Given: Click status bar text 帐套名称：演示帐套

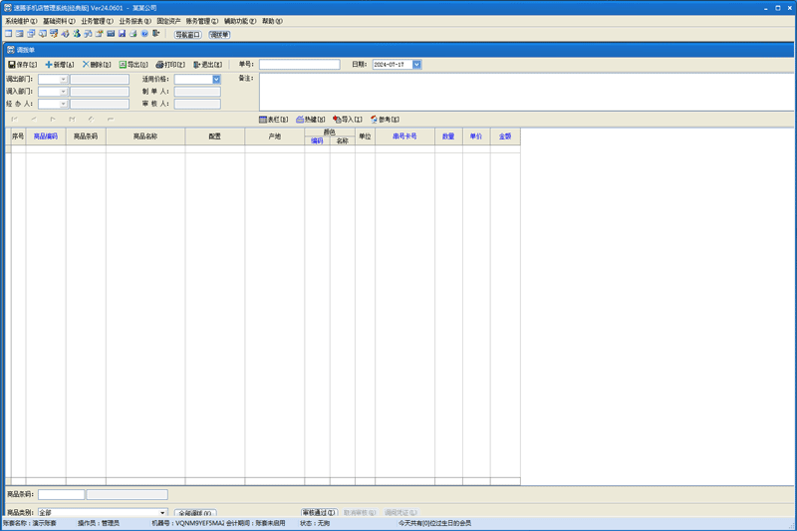Looking at the screenshot, I should pos(30,523).
